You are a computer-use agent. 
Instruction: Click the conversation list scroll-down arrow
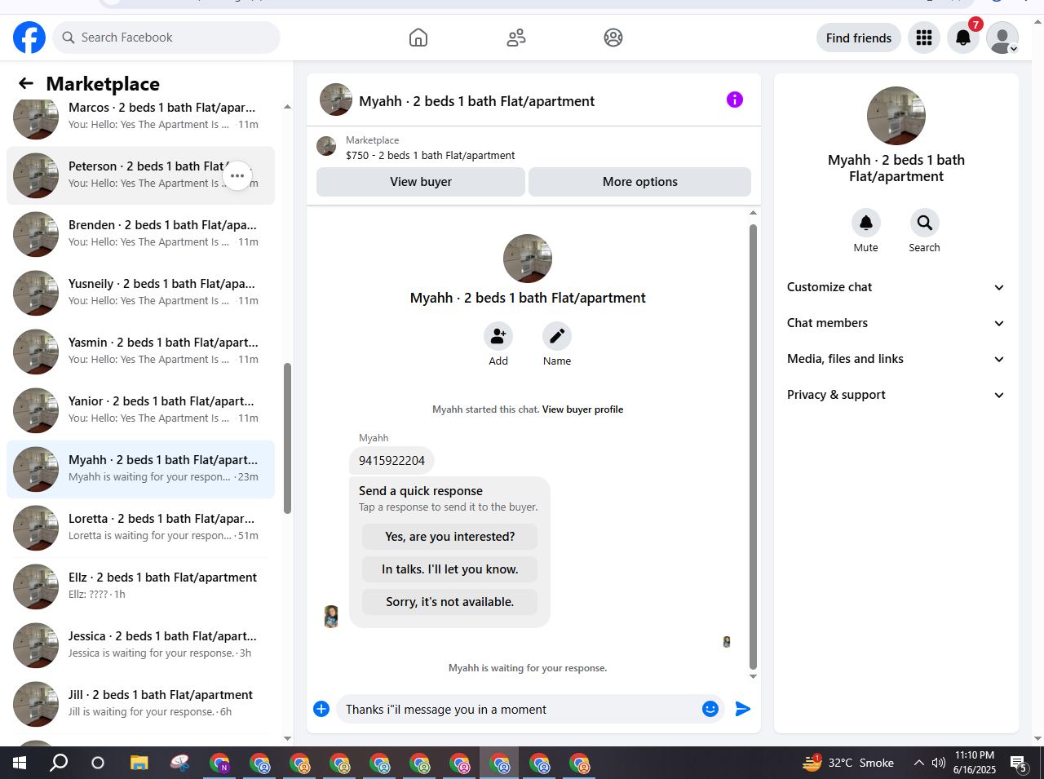[287, 738]
